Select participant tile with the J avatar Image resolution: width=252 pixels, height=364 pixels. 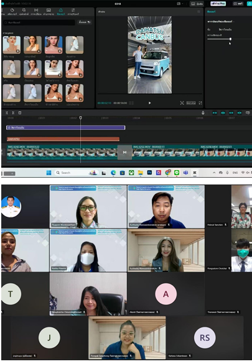[49, 337]
